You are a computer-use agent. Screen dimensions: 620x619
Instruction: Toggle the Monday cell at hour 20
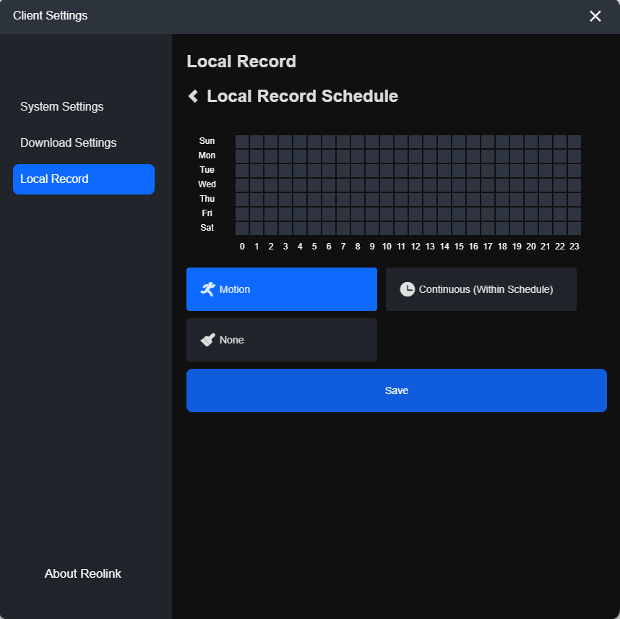(531, 156)
